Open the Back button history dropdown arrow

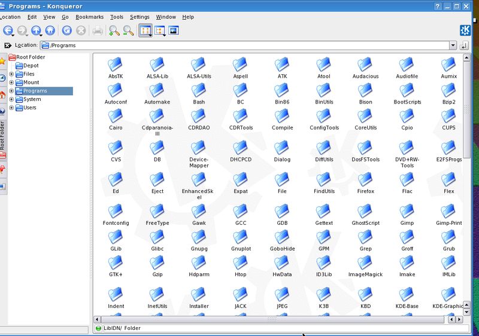tap(13, 35)
